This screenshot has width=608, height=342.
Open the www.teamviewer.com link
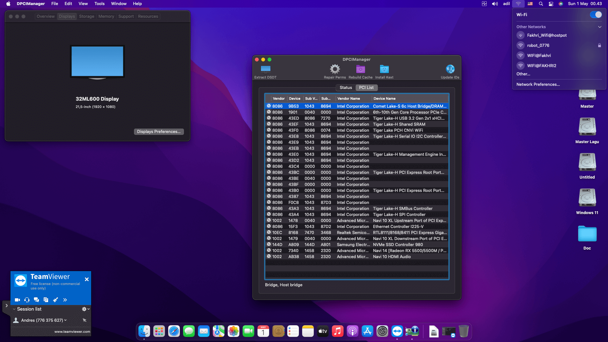tap(72, 332)
